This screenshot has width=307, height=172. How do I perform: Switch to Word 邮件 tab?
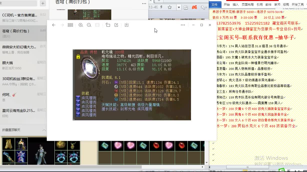click(268, 4)
